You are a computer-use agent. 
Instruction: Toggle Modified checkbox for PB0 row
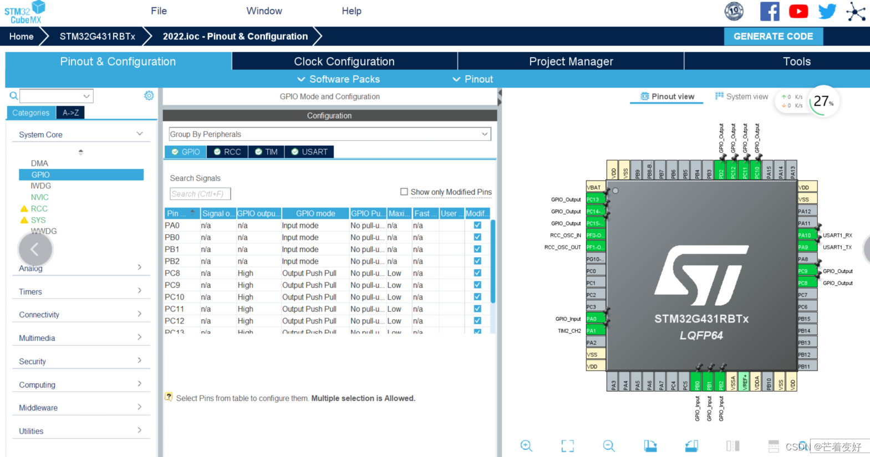[x=477, y=237]
